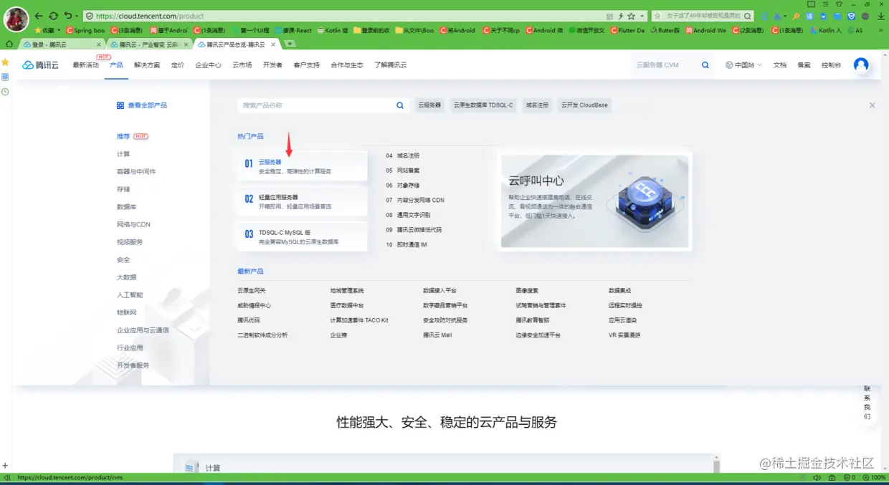Expand the dropdown arrow next to bookmark star
Screen dimensions: 889x485
tap(642, 16)
